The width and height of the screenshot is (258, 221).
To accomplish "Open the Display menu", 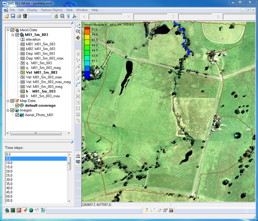I will [x=32, y=10].
